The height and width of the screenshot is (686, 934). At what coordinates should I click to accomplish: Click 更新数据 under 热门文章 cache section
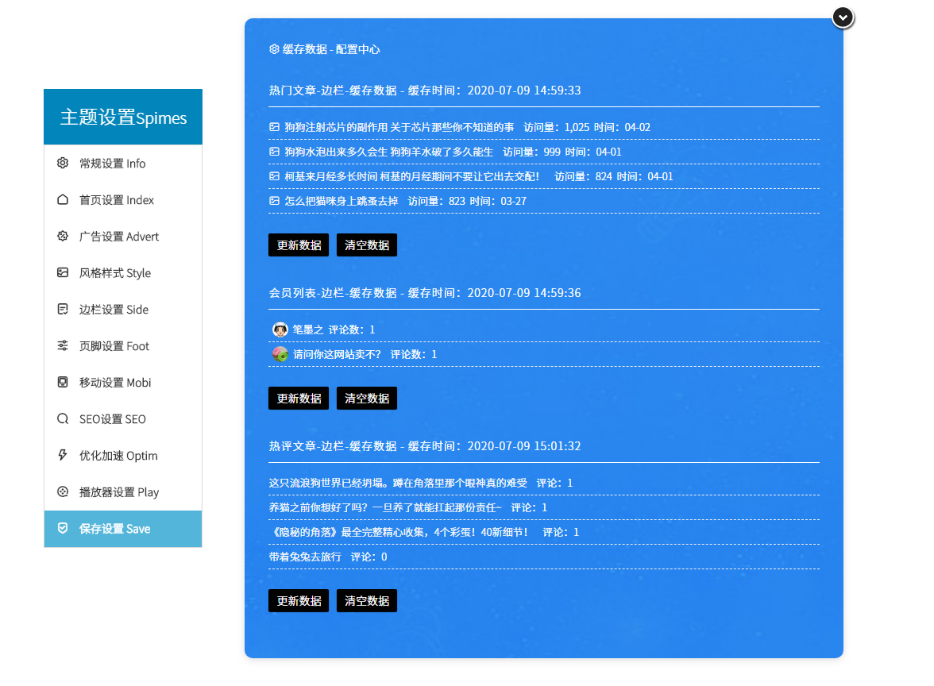[x=298, y=245]
